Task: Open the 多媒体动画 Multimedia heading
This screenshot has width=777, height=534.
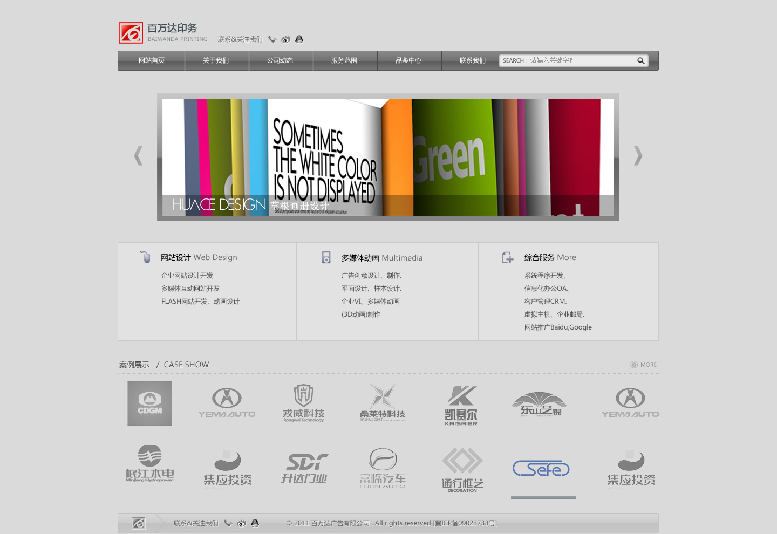Action: [382, 258]
